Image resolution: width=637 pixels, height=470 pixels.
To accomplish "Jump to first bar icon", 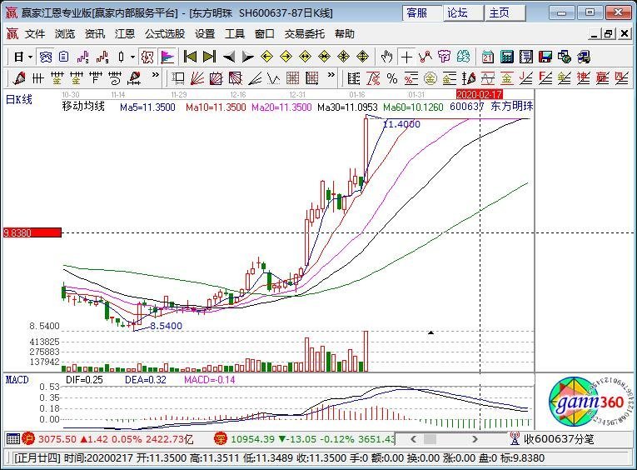I will [190, 57].
